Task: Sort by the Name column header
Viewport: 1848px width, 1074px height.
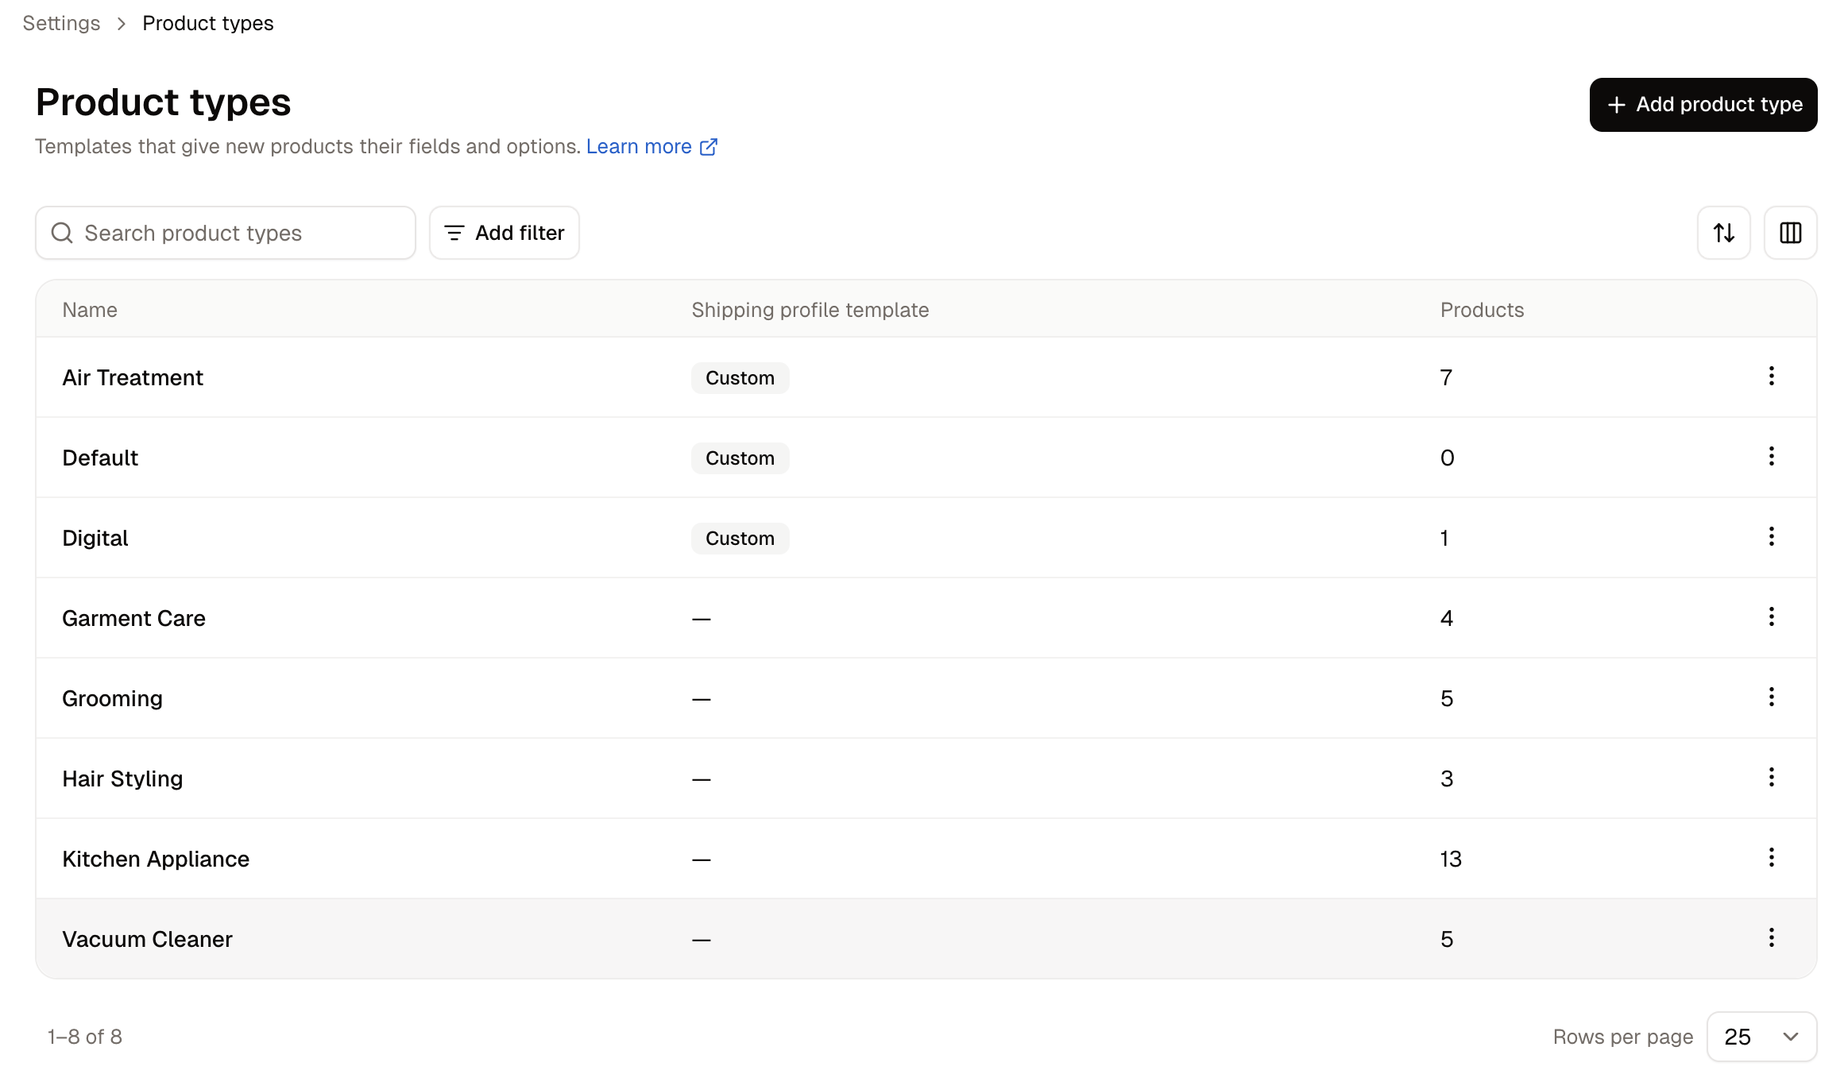Action: pyautogui.click(x=90, y=310)
